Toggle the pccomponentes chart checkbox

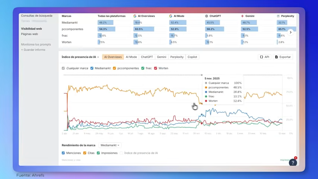click(x=114, y=68)
